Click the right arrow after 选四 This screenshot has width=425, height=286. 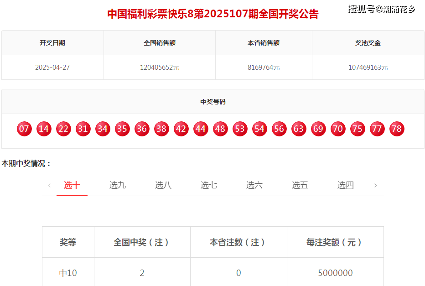[x=376, y=186]
